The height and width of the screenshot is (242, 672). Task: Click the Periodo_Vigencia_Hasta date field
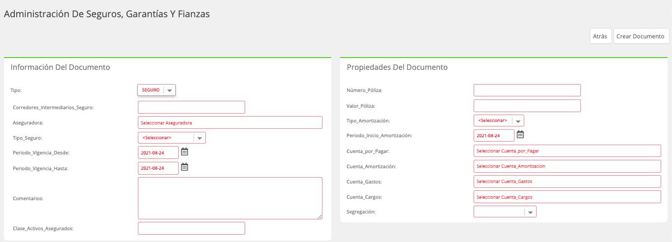point(158,168)
